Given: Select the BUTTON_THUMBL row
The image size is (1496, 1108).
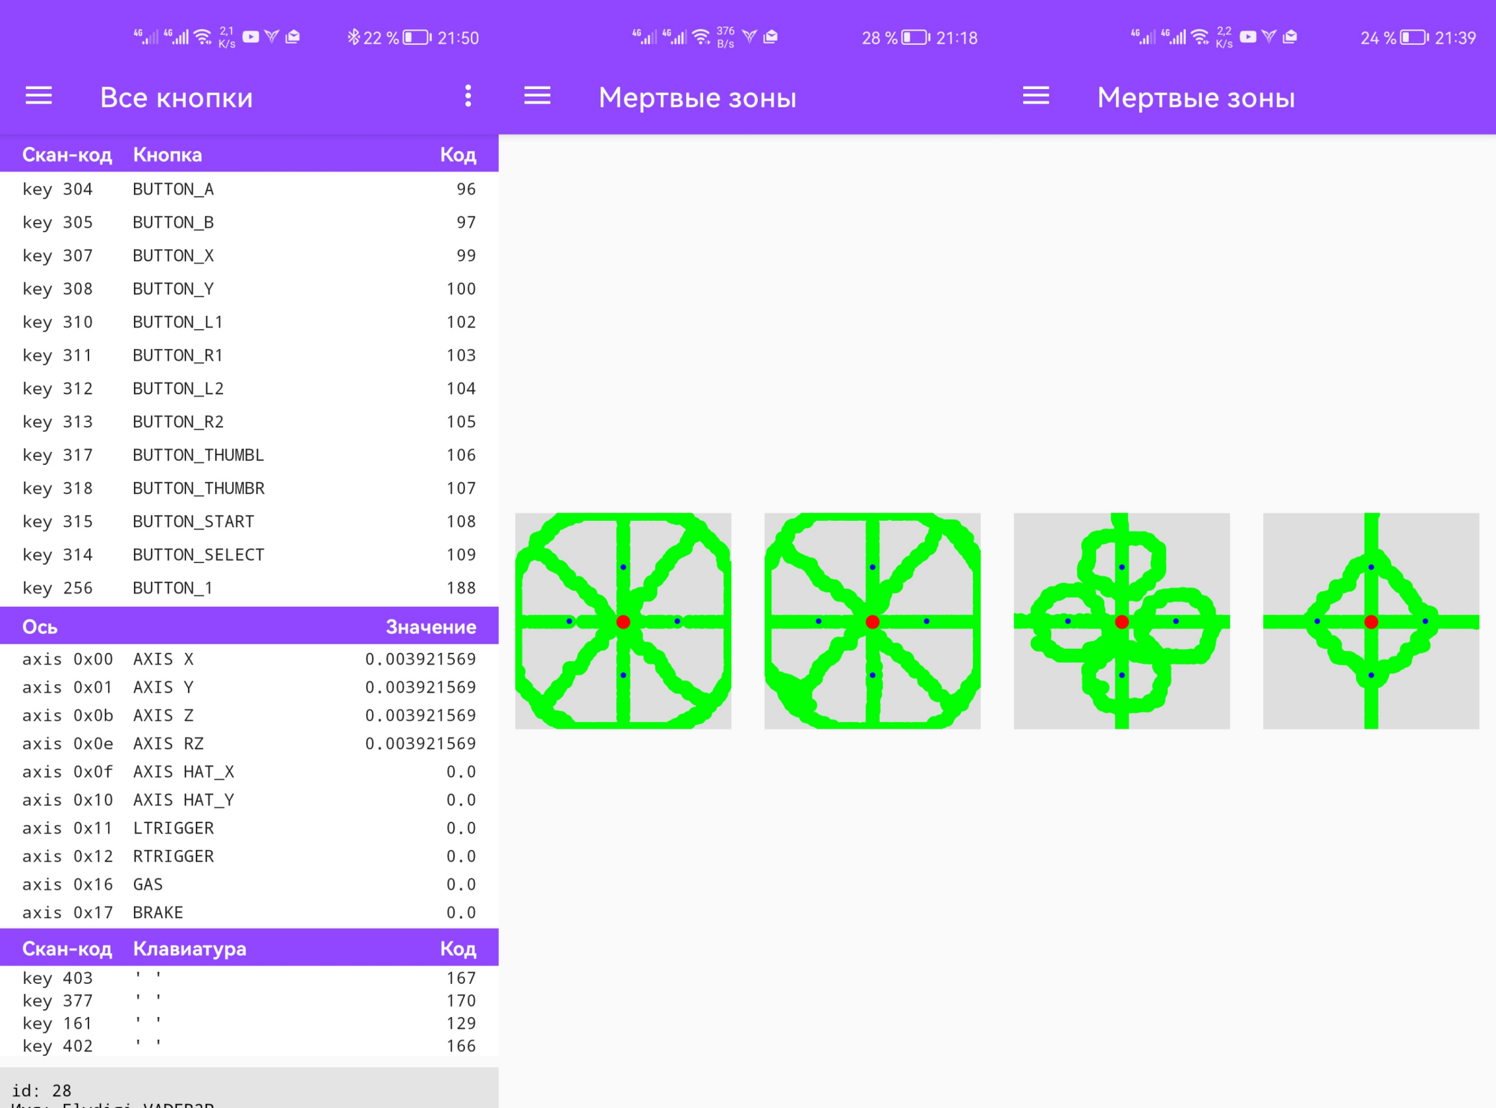Looking at the screenshot, I should coord(248,455).
